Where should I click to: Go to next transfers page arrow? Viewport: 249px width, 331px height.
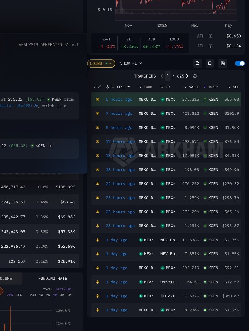187,76
